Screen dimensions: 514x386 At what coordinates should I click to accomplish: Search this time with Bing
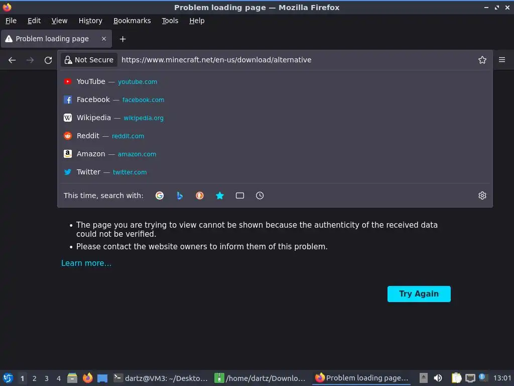(x=180, y=196)
